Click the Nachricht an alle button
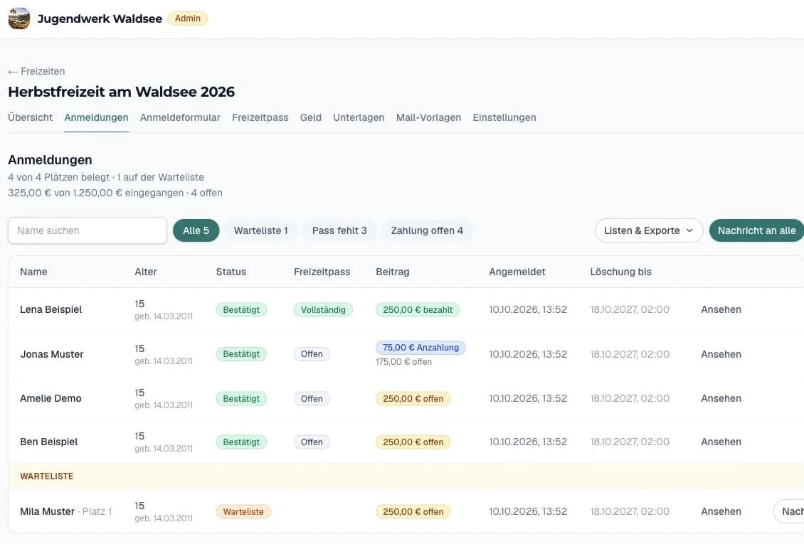804x544 pixels. (757, 230)
